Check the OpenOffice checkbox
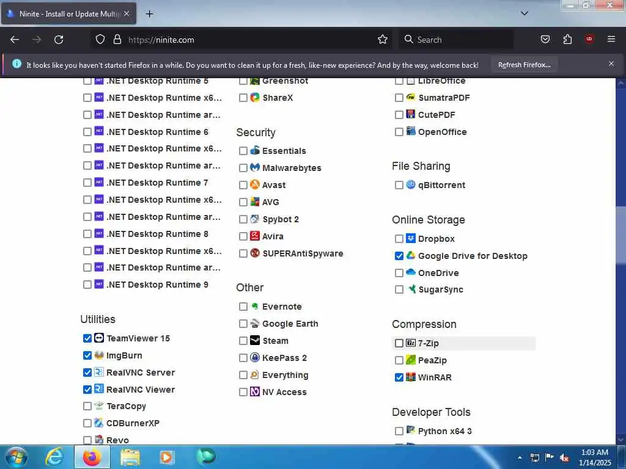Viewport: 626px width, 469px height. coord(399,132)
